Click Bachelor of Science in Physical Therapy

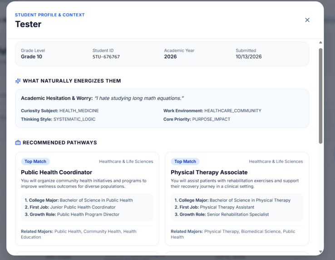click(250, 200)
